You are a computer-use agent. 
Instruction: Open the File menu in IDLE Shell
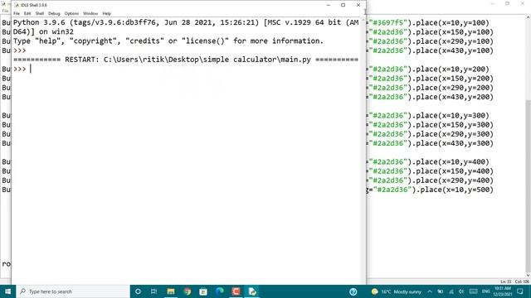coord(17,13)
